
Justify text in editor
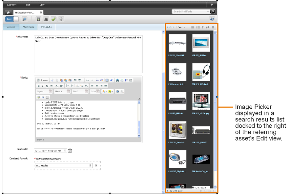point(106,86)
